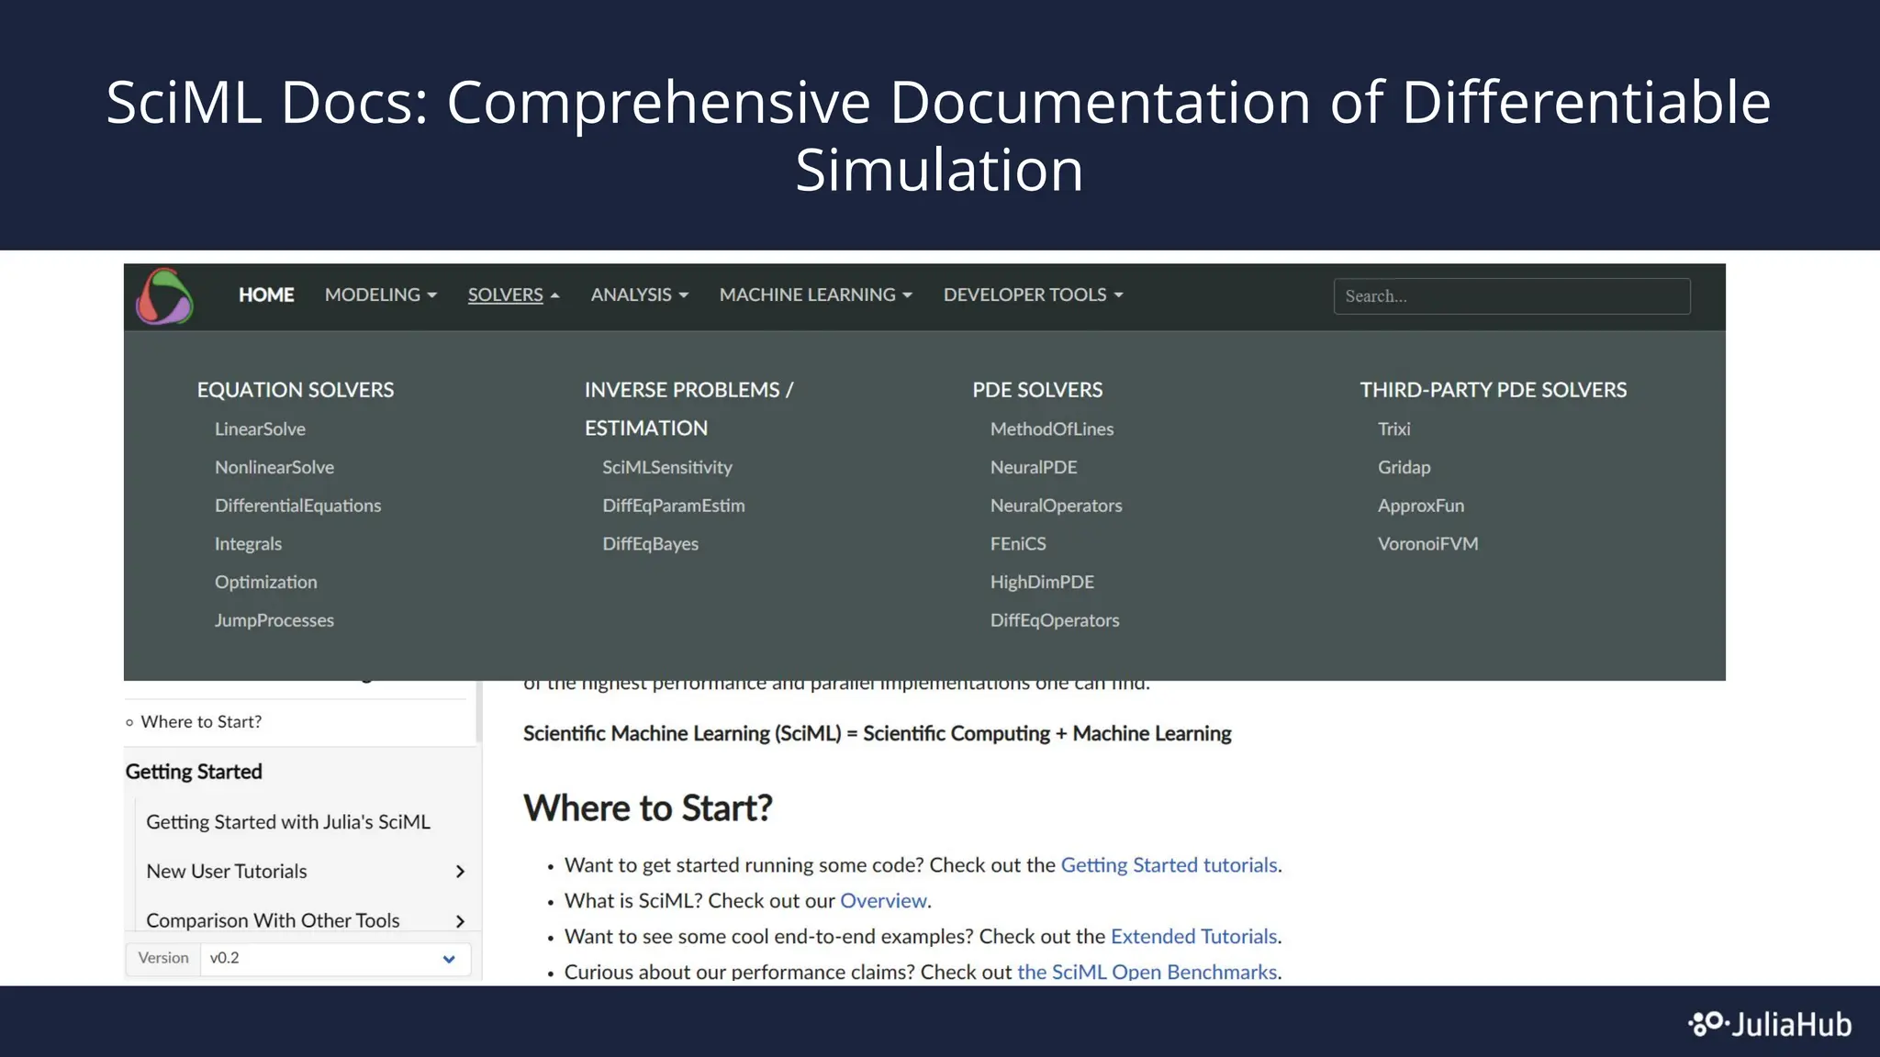1880x1057 pixels.
Task: Expand Comparison With Other Tools chevron
Action: click(x=461, y=921)
